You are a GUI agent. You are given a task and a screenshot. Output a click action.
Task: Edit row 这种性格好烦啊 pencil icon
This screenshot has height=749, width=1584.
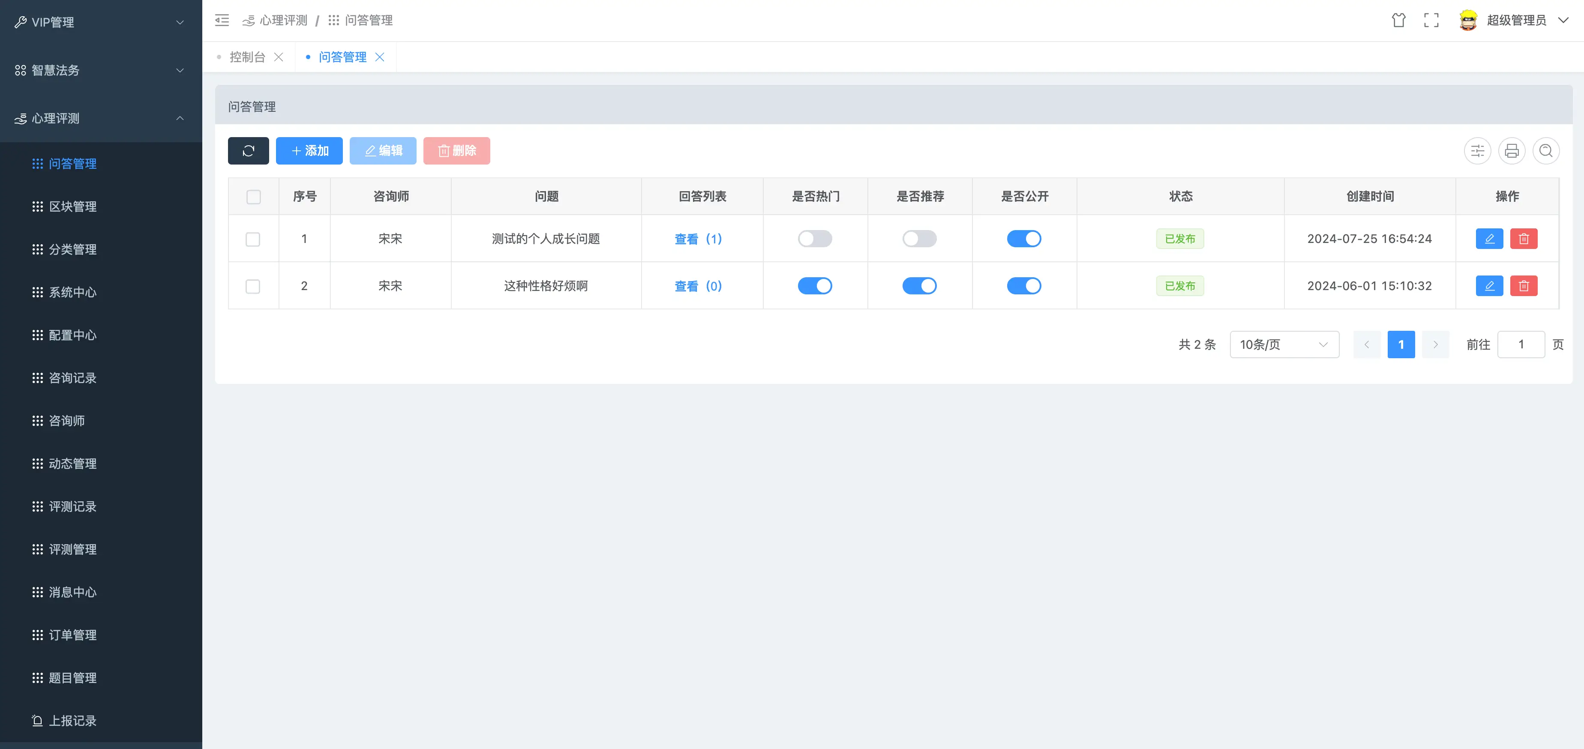[x=1489, y=286]
